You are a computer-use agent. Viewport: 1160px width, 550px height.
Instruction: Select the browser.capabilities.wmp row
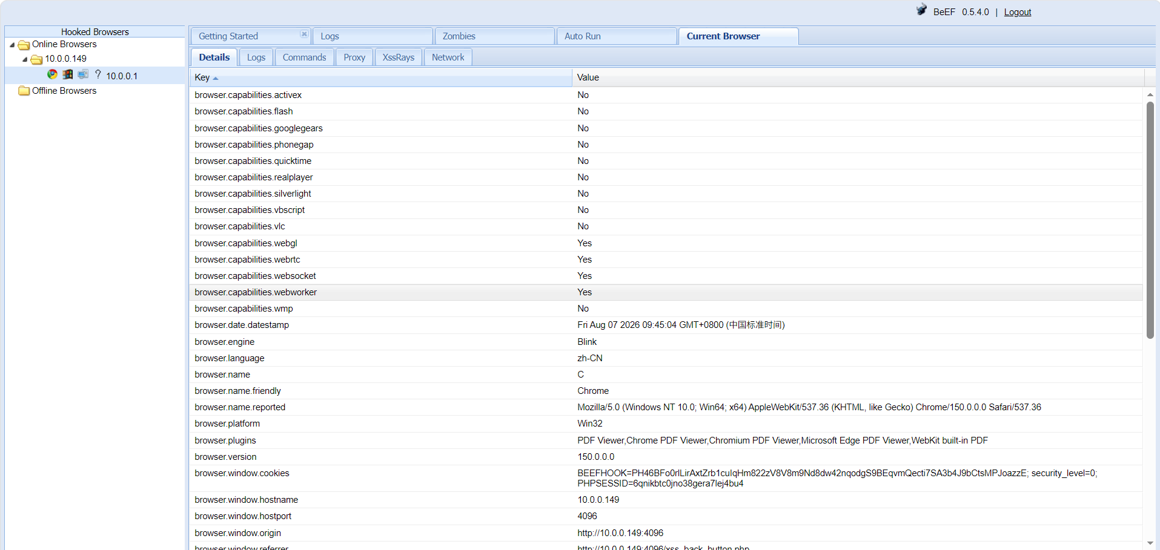[x=666, y=309]
